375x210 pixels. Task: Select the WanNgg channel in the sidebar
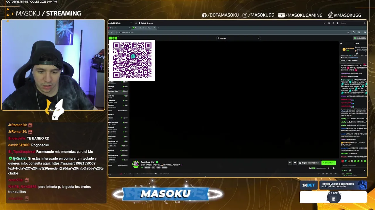pyautogui.click(x=118, y=87)
